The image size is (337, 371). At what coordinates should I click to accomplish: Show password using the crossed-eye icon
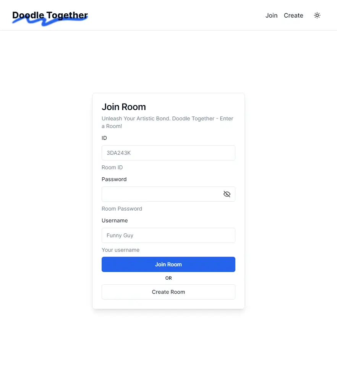tap(227, 194)
